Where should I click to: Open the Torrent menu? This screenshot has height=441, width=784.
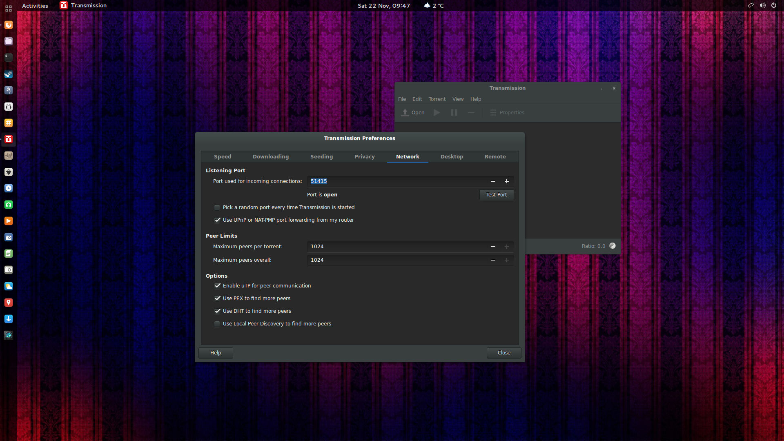pos(437,99)
